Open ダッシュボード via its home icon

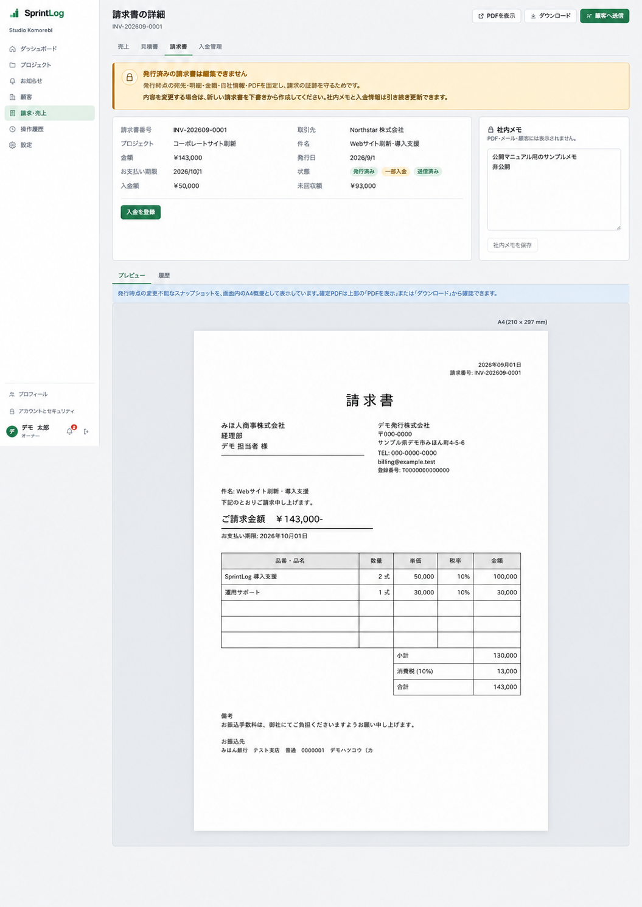click(x=13, y=49)
